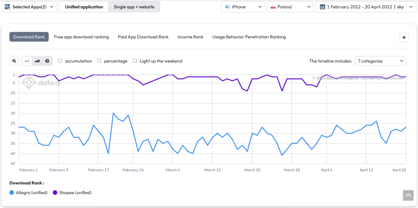The image size is (418, 208).
Task: Click the Selected Apps grid icon
Action: (7, 7)
